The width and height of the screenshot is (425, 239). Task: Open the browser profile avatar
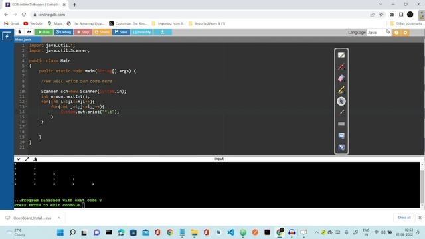(x=410, y=15)
